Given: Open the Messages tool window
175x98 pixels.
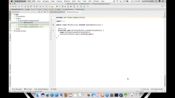Looking at the screenshot, I should (17, 89).
